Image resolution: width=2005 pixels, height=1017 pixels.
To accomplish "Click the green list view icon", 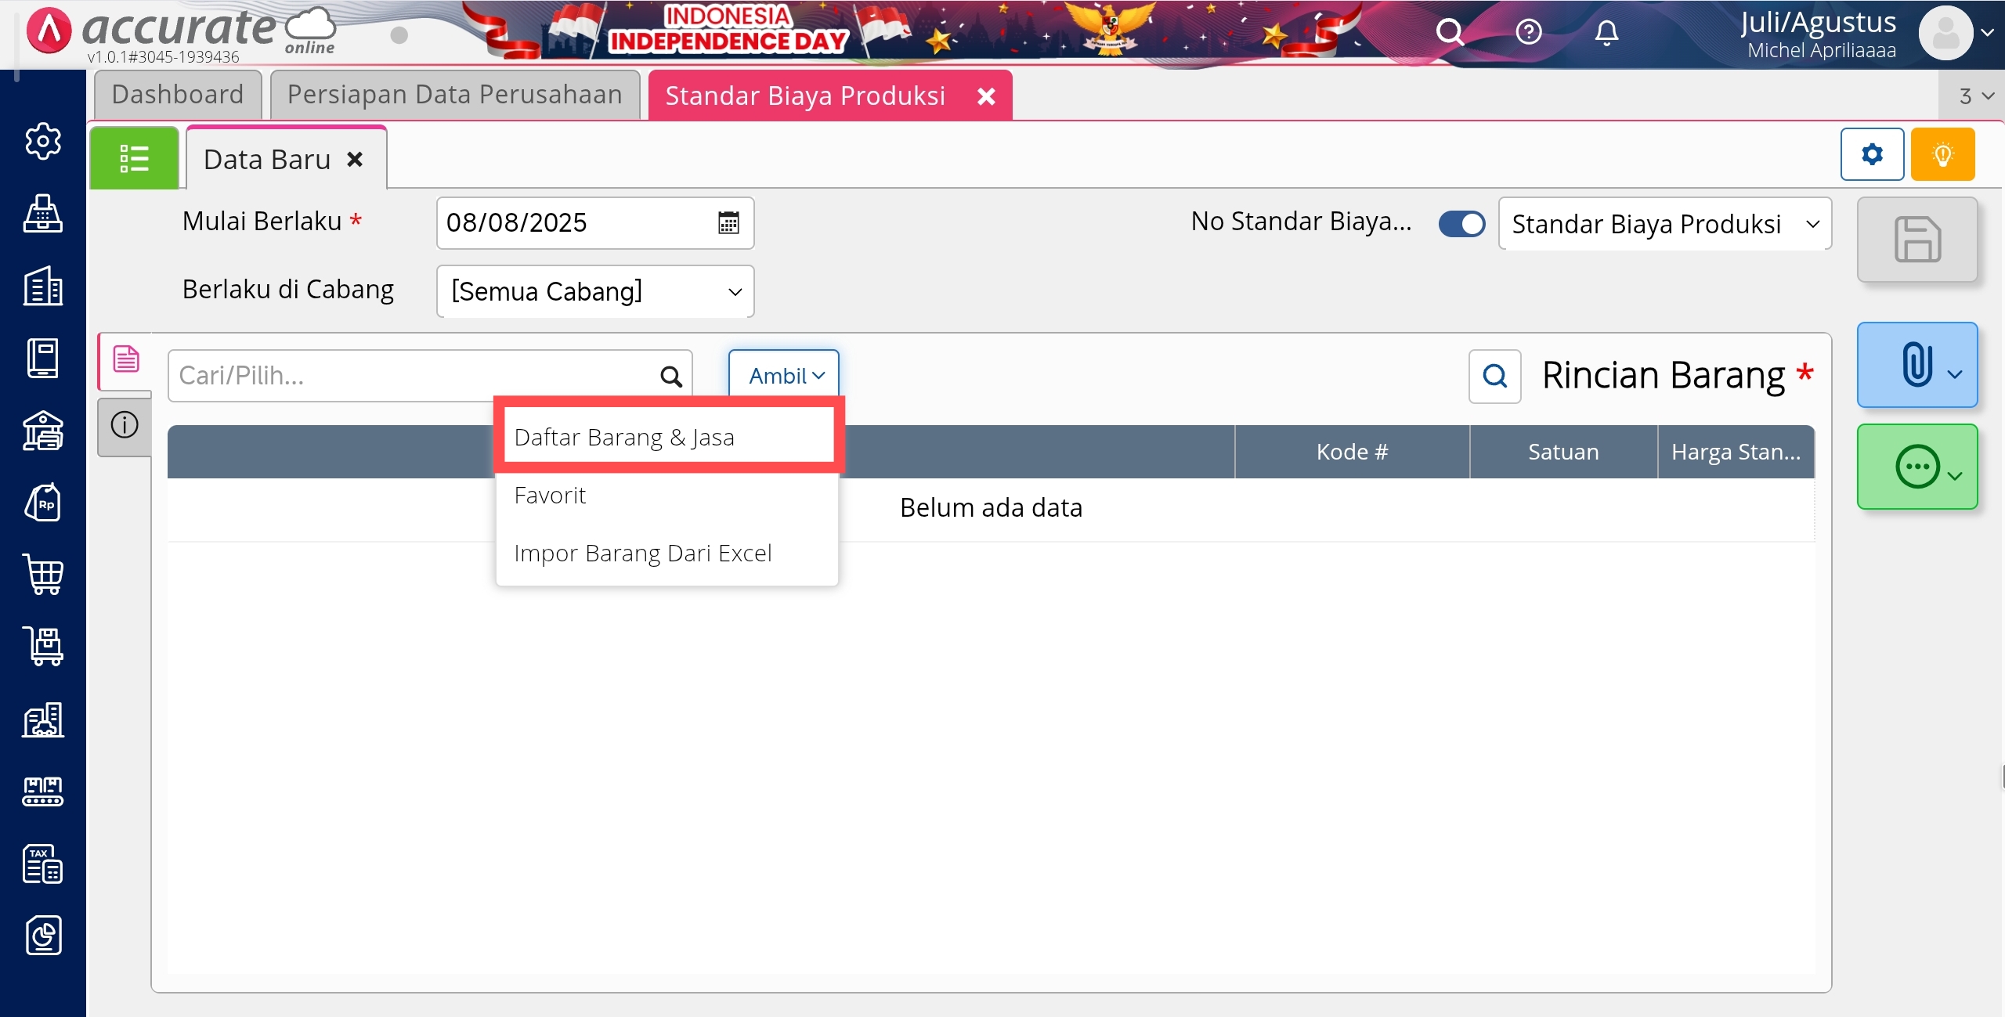I will [134, 158].
